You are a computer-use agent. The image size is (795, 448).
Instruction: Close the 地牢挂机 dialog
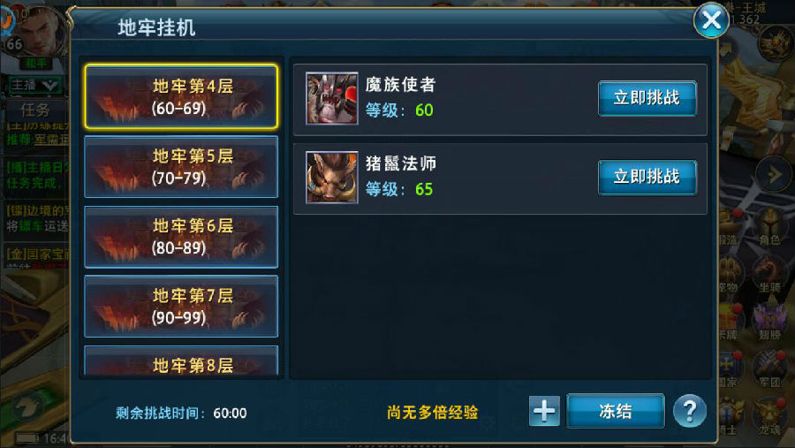coord(711,20)
